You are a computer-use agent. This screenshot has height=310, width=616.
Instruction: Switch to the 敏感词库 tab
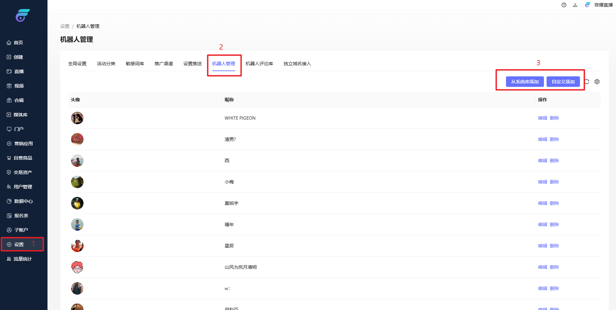coord(135,64)
